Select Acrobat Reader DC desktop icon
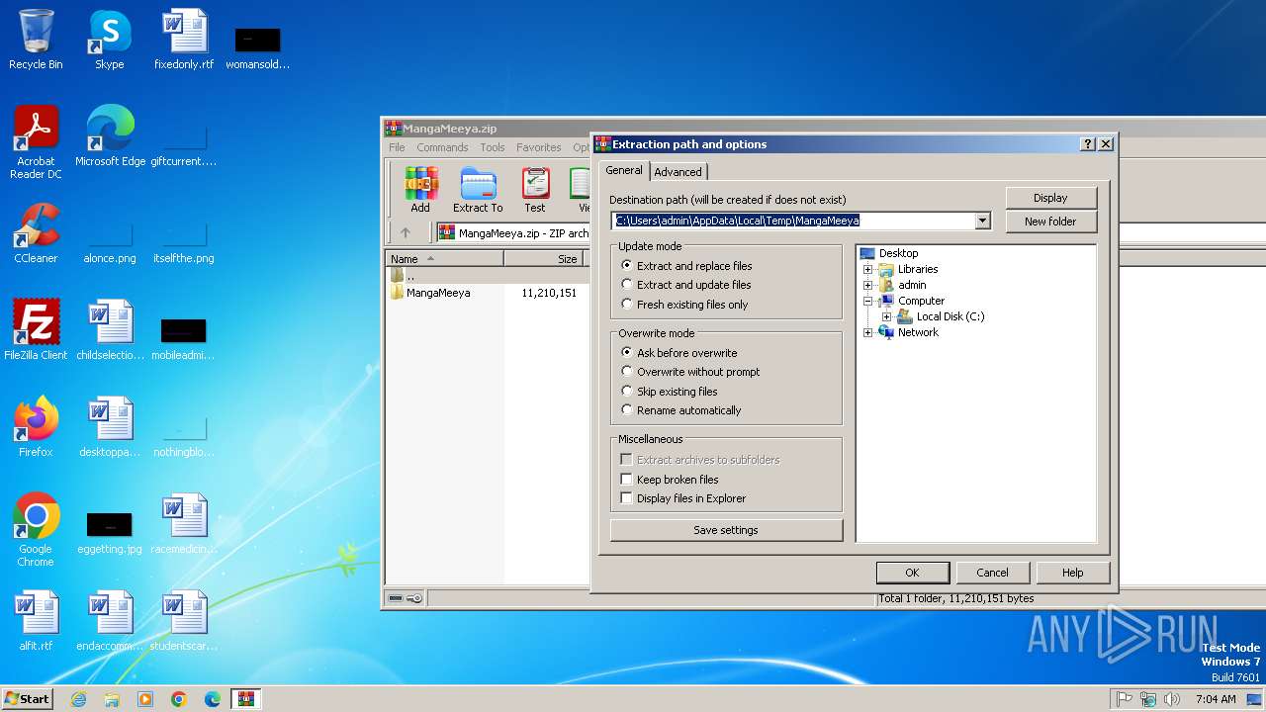 coord(36,142)
